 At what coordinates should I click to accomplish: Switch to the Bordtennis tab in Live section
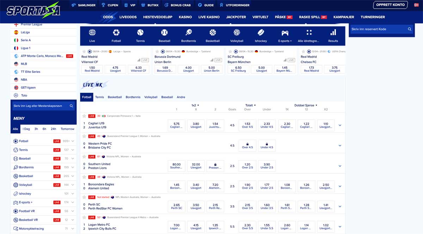click(133, 97)
